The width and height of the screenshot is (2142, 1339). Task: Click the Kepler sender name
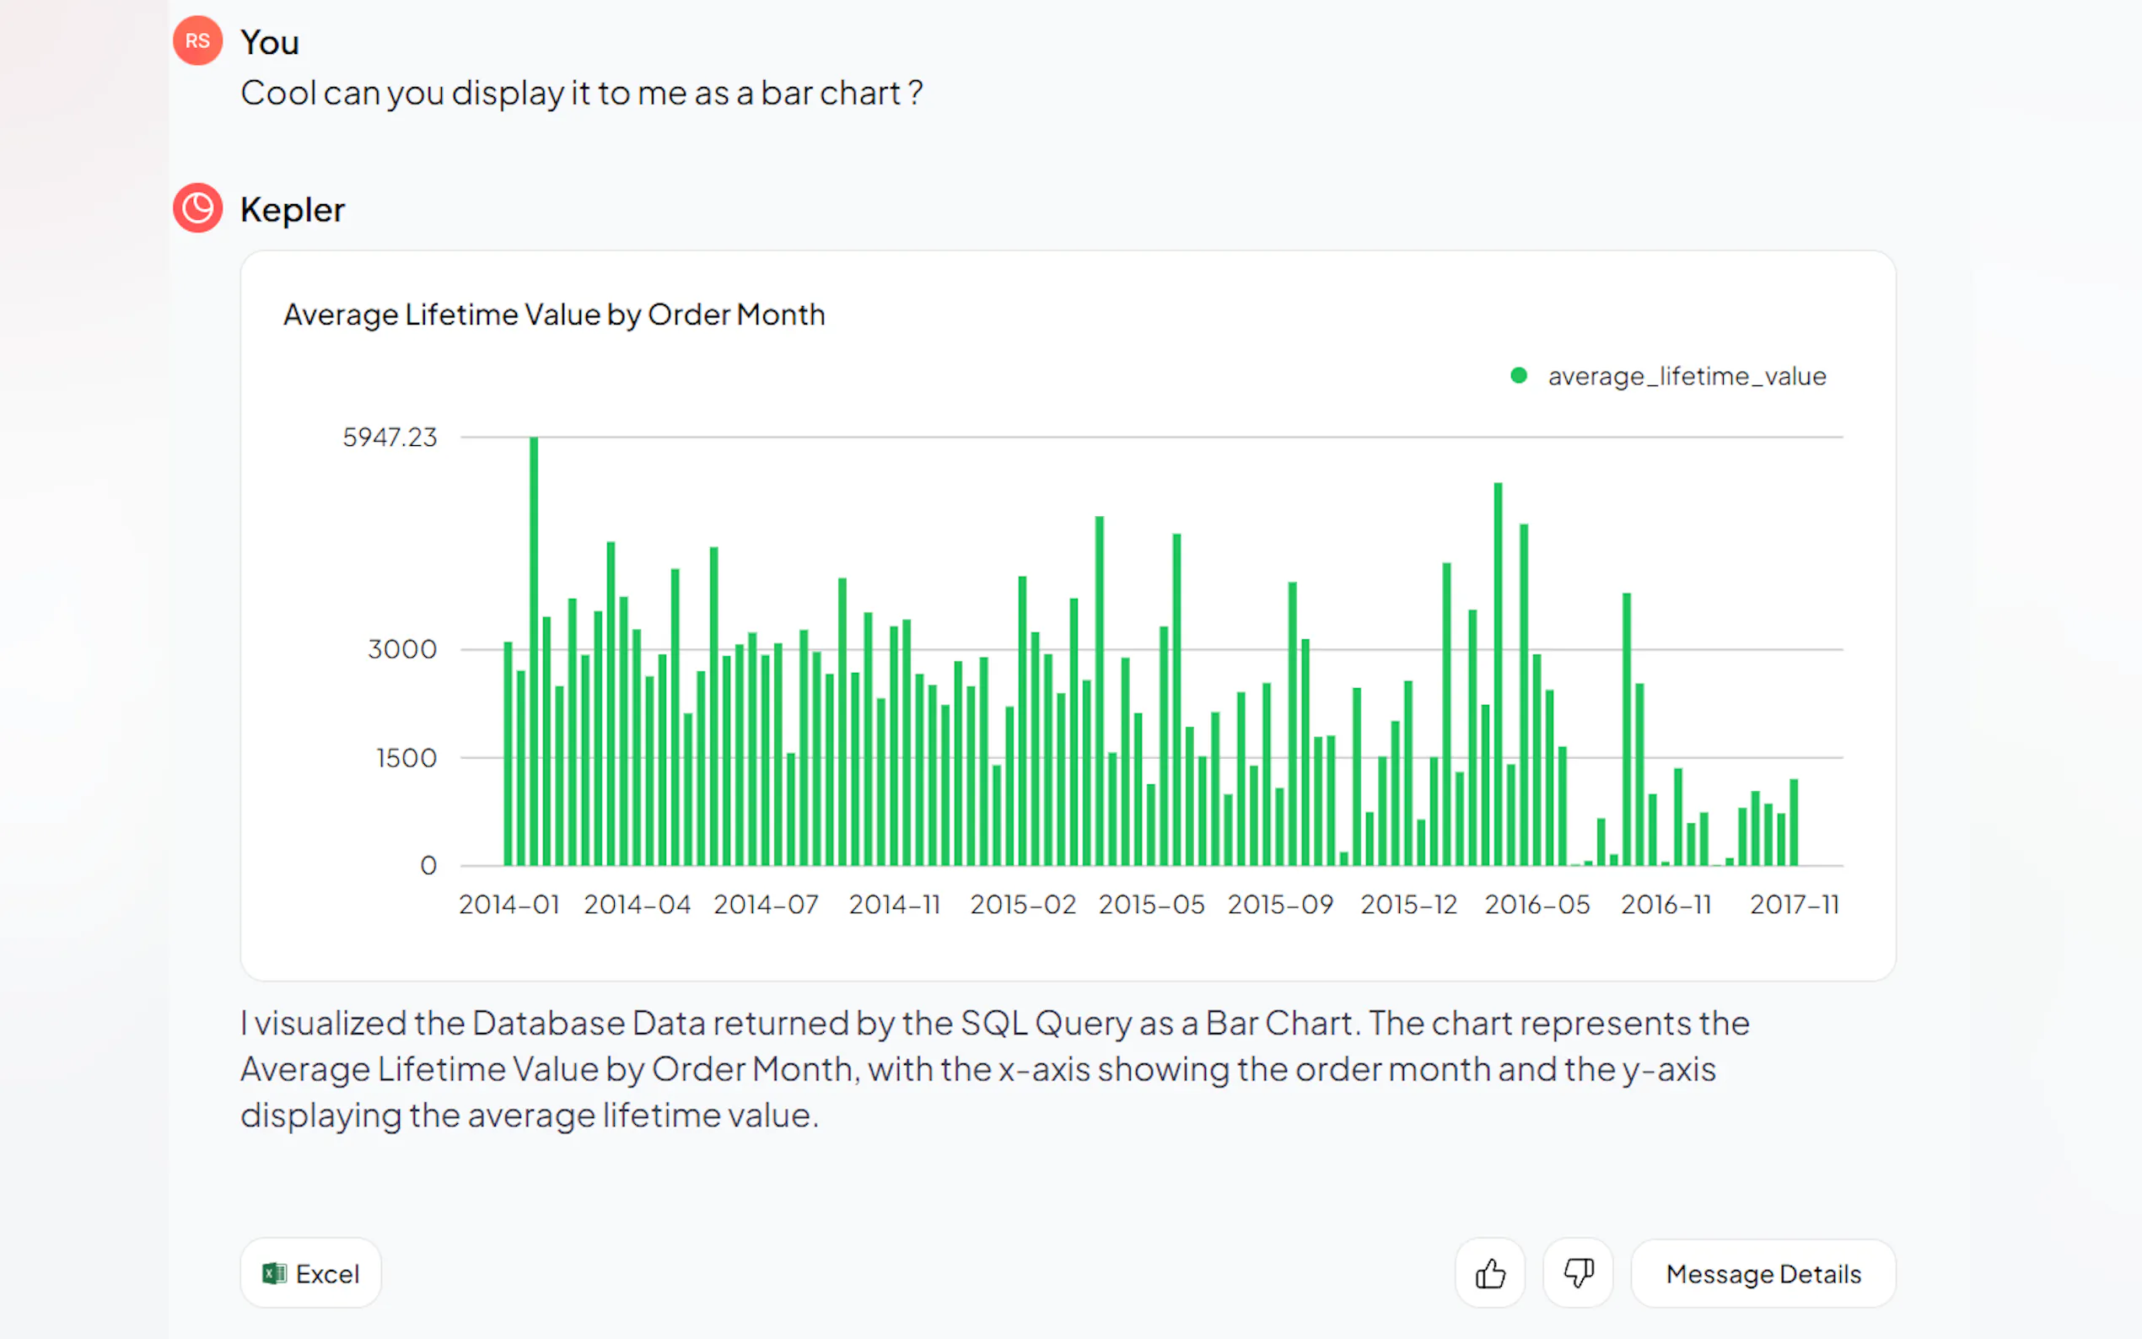coord(293,210)
